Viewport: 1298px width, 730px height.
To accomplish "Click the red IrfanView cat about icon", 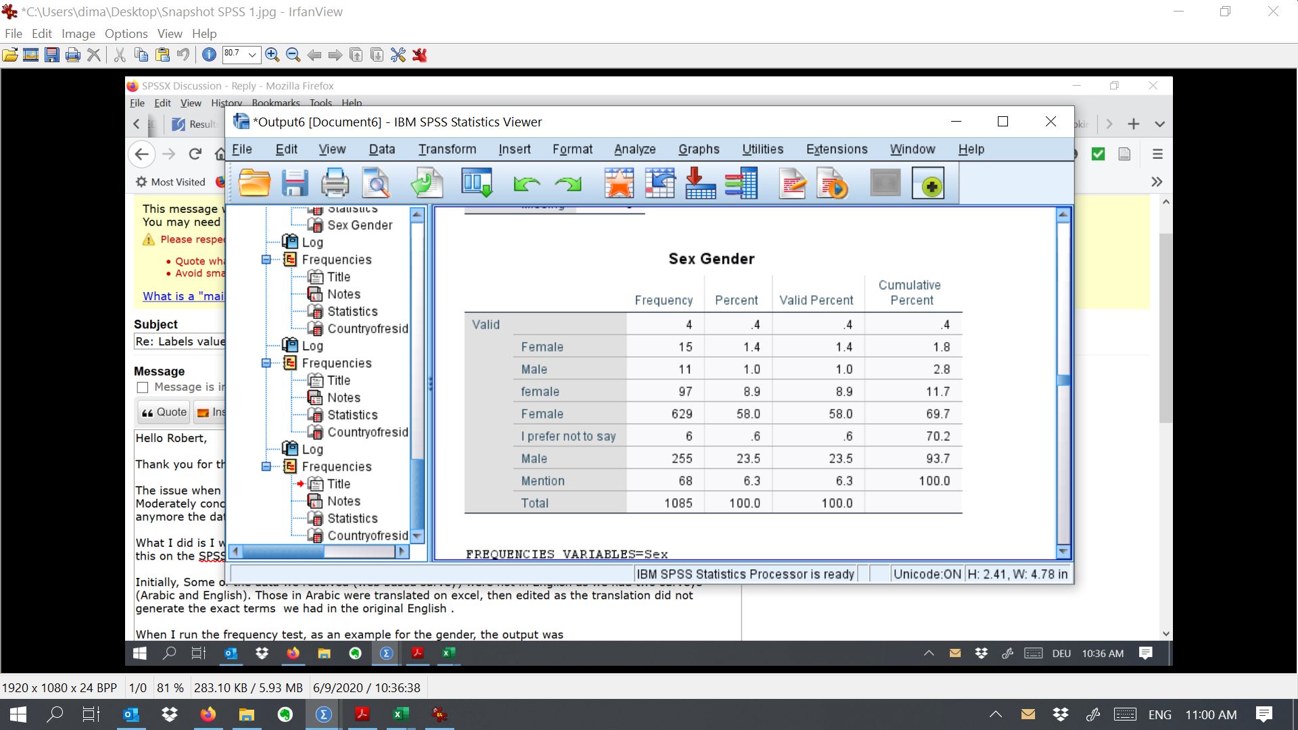I will pyautogui.click(x=420, y=55).
